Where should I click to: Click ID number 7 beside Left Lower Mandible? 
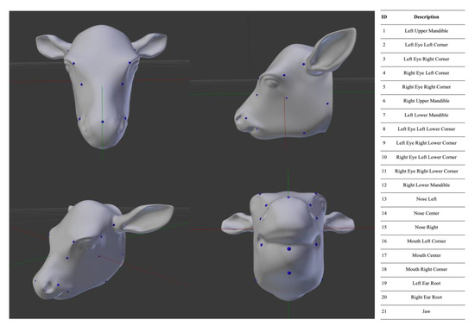coord(384,115)
